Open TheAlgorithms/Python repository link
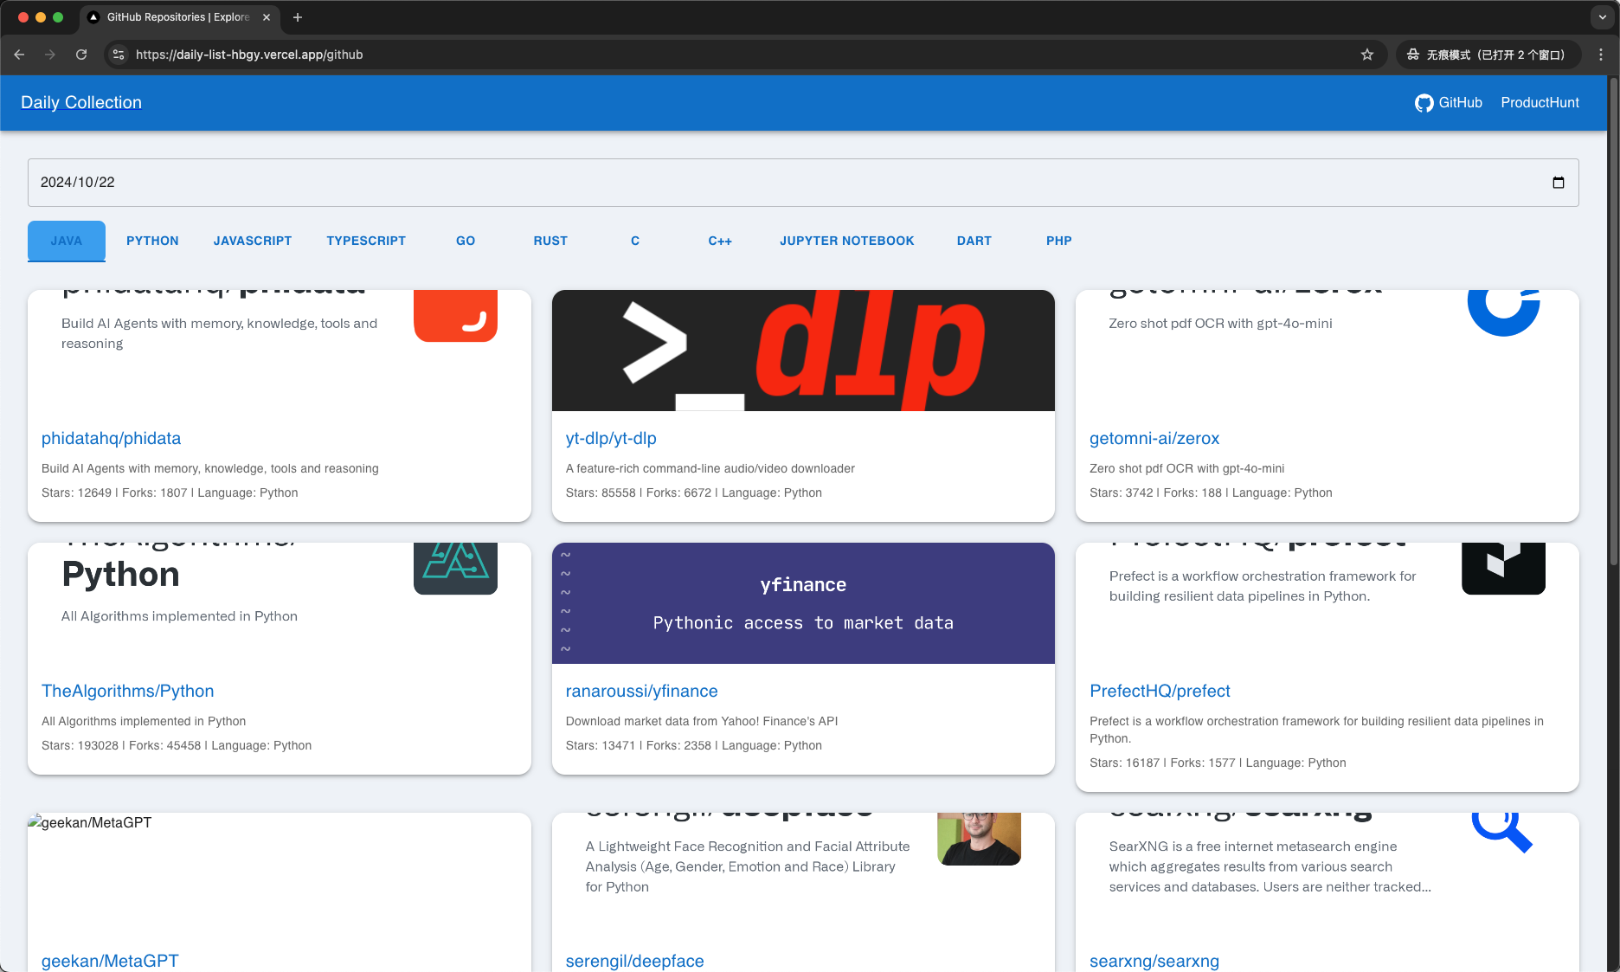 [x=128, y=692]
